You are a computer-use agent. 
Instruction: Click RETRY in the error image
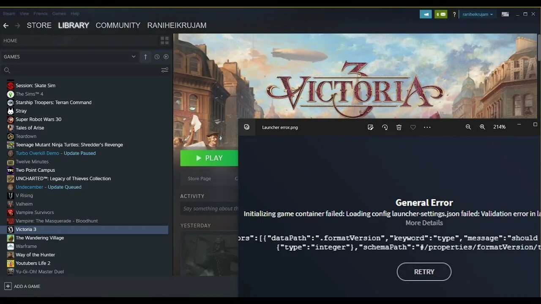click(x=424, y=272)
